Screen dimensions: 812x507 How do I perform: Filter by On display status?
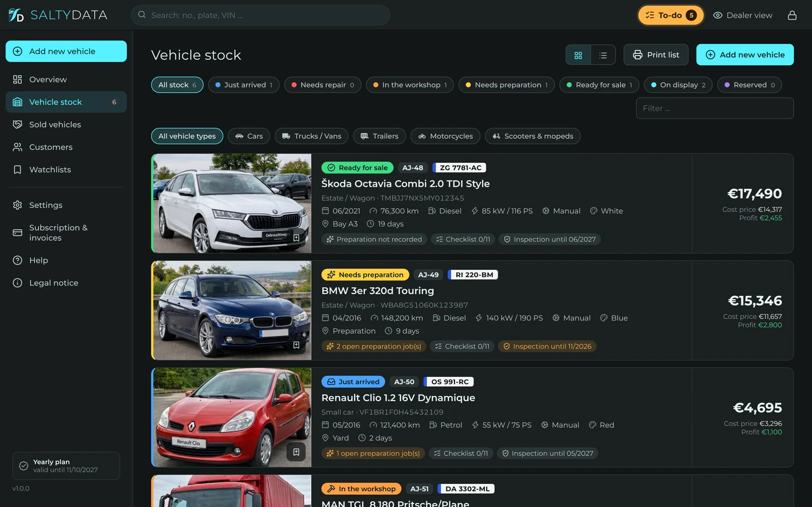pyautogui.click(x=678, y=85)
